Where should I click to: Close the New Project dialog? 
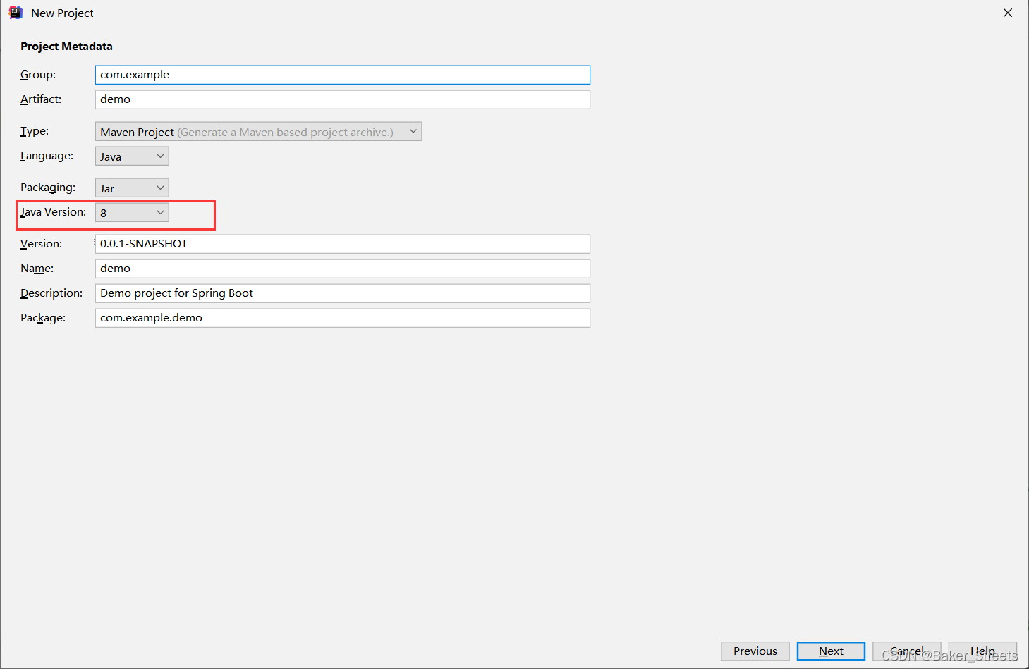[x=1008, y=13]
